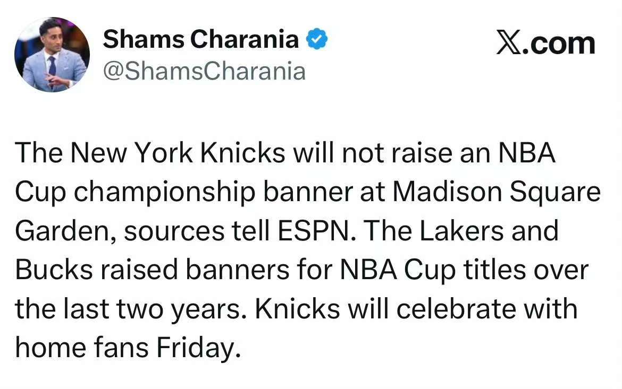Image resolution: width=622 pixels, height=389 pixels.
Task: Click the word "Bucks" in the tweet
Action: pos(51,270)
